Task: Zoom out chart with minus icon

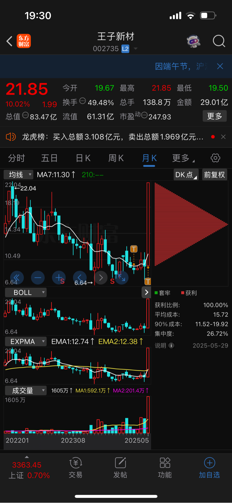Action: coord(38,278)
